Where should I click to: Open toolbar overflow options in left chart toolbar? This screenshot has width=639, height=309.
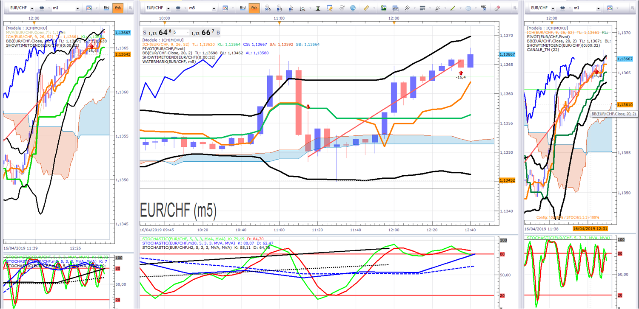click(x=130, y=8)
